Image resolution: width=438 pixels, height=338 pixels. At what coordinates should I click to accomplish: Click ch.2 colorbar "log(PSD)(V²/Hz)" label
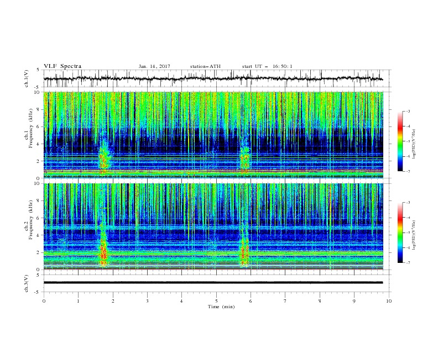[414, 235]
